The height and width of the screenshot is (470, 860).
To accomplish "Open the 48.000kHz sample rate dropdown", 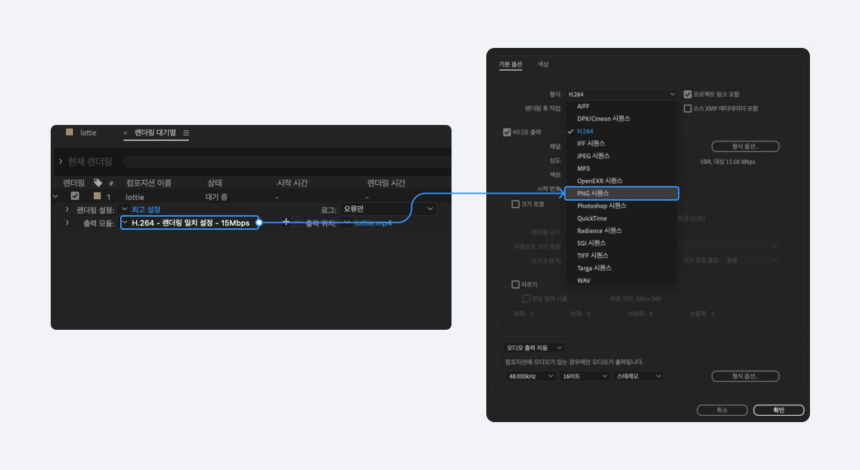I will 531,376.
